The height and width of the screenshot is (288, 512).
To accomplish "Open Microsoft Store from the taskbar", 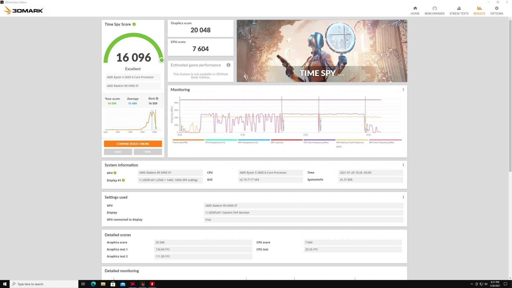I will (x=113, y=284).
